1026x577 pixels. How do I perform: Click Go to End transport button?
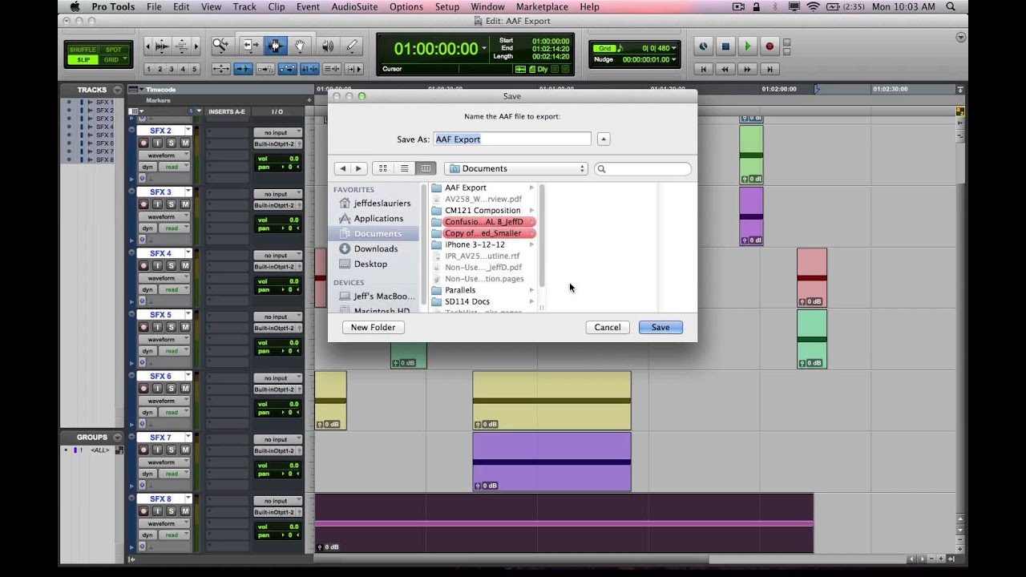click(x=769, y=69)
